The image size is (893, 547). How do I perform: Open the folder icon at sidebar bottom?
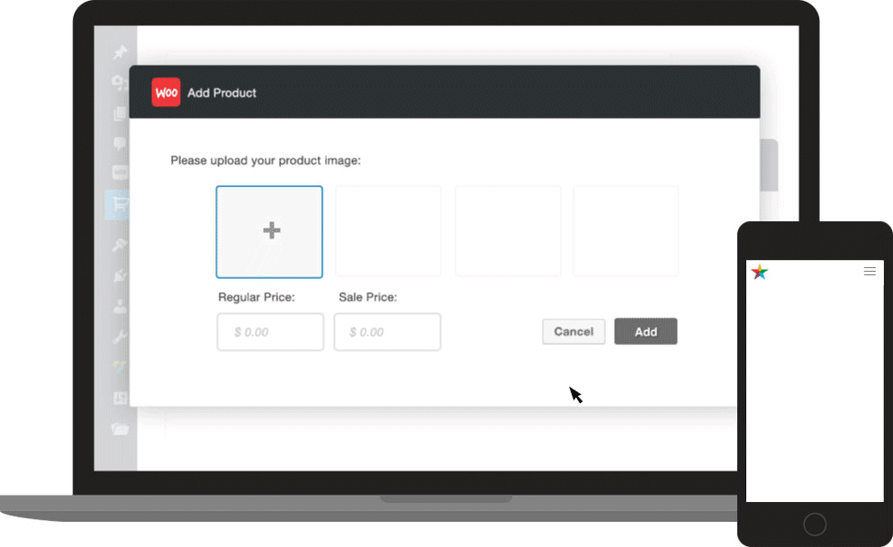pos(119,429)
